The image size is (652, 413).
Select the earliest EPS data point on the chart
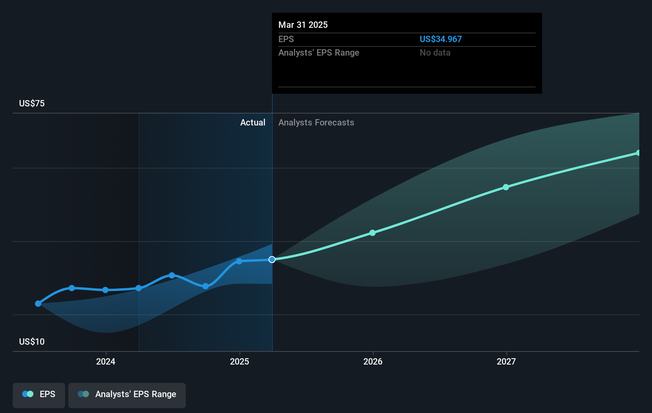tap(38, 303)
